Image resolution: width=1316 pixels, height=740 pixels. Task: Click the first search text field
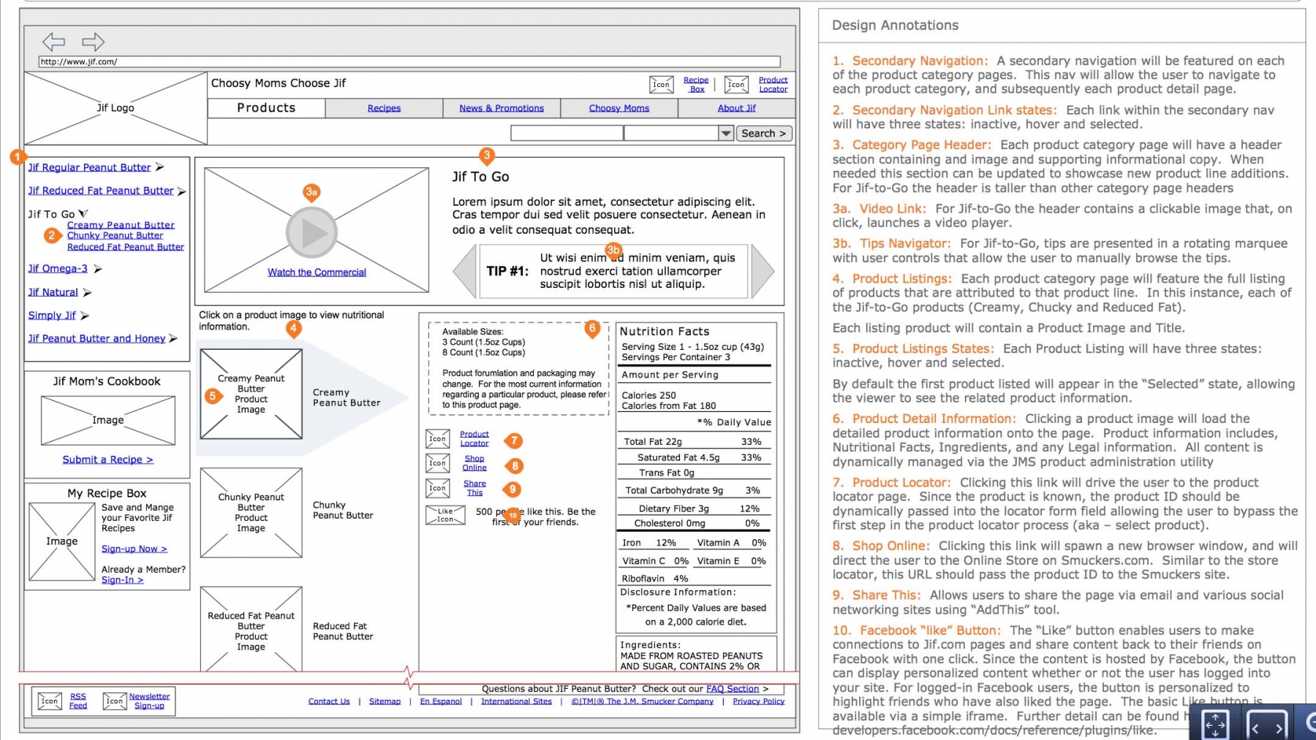pyautogui.click(x=567, y=133)
